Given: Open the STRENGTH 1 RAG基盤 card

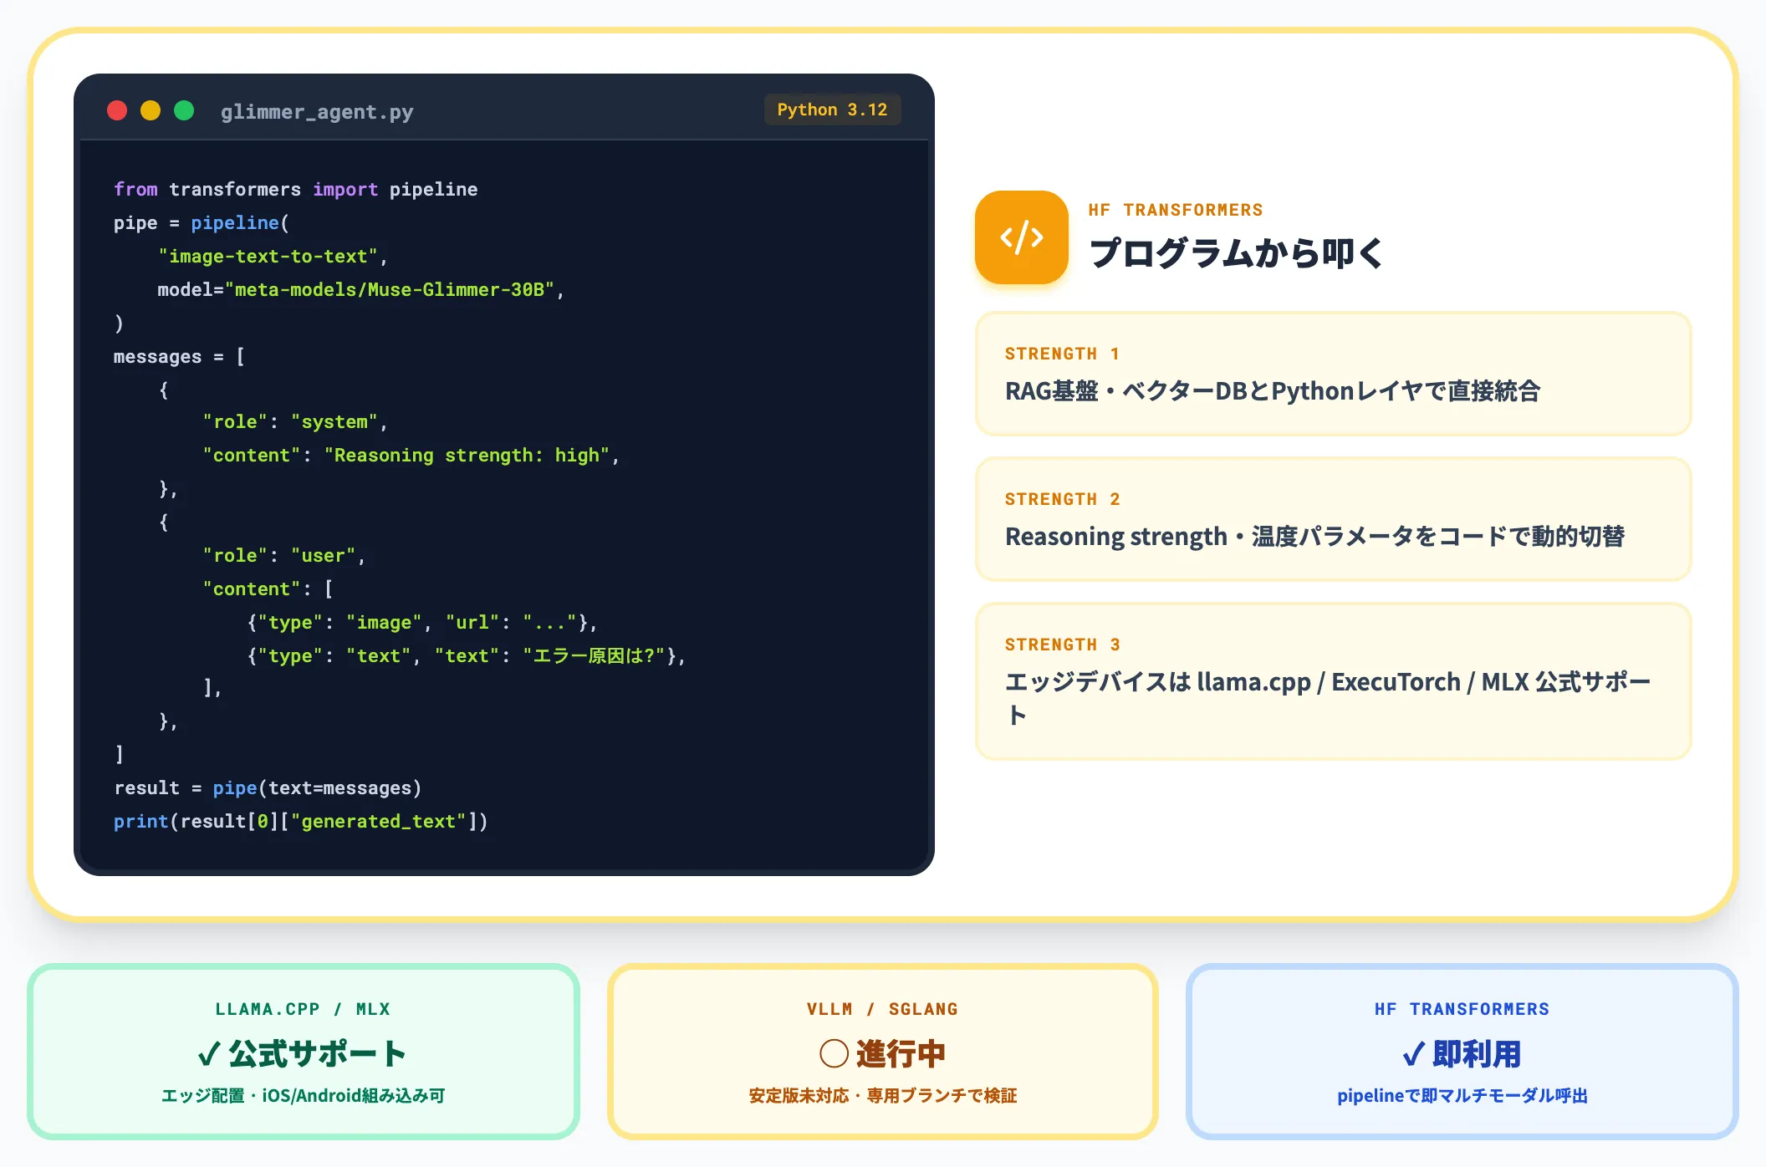Looking at the screenshot, I should point(1334,374).
